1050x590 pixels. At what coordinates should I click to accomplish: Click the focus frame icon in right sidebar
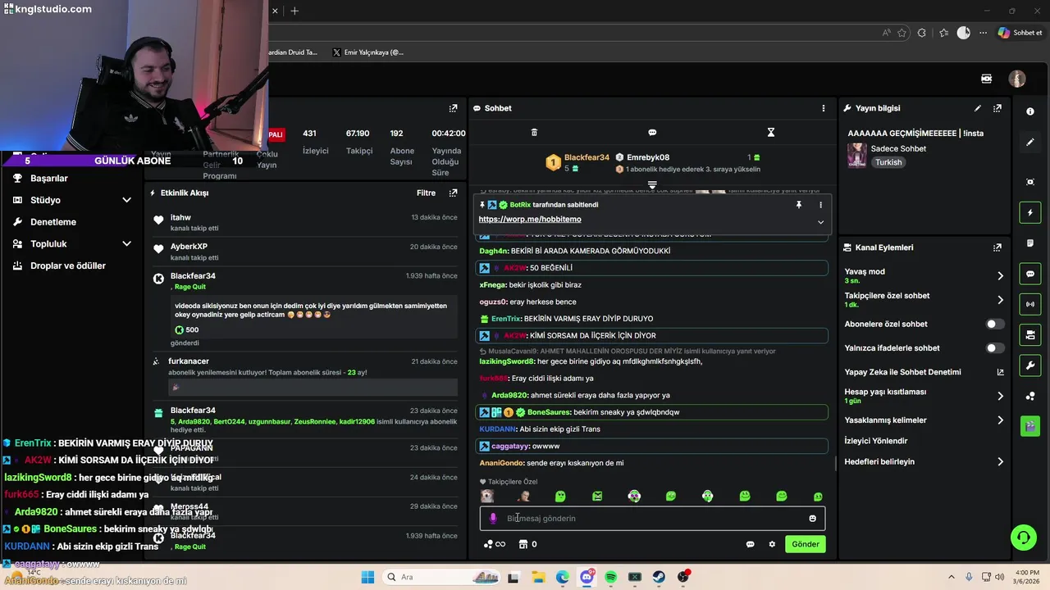(x=1030, y=182)
